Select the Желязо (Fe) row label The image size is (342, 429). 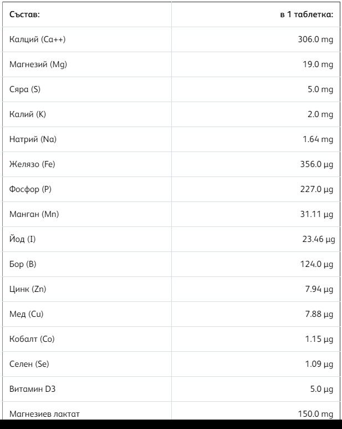[x=32, y=164]
